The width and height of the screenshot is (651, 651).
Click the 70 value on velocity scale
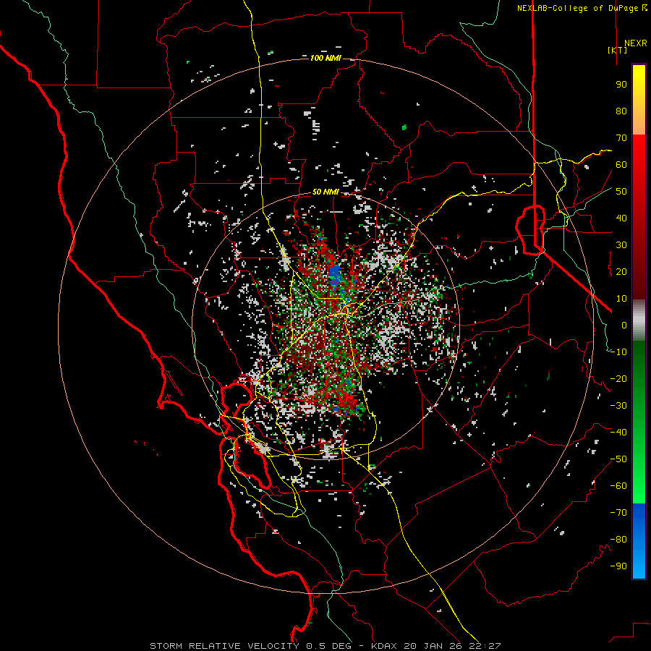[x=621, y=138]
